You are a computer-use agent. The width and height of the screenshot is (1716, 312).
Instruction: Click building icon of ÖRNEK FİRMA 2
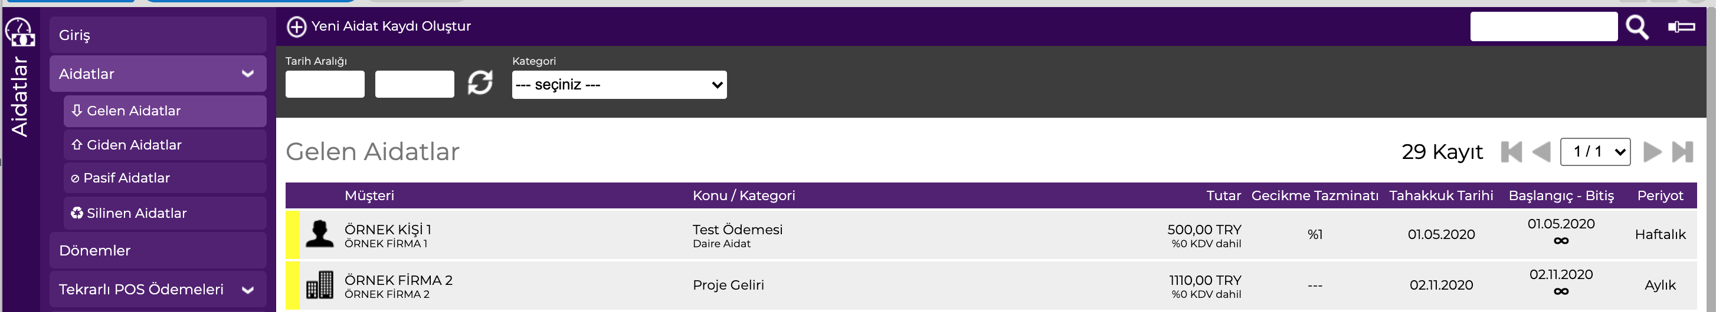(x=320, y=285)
